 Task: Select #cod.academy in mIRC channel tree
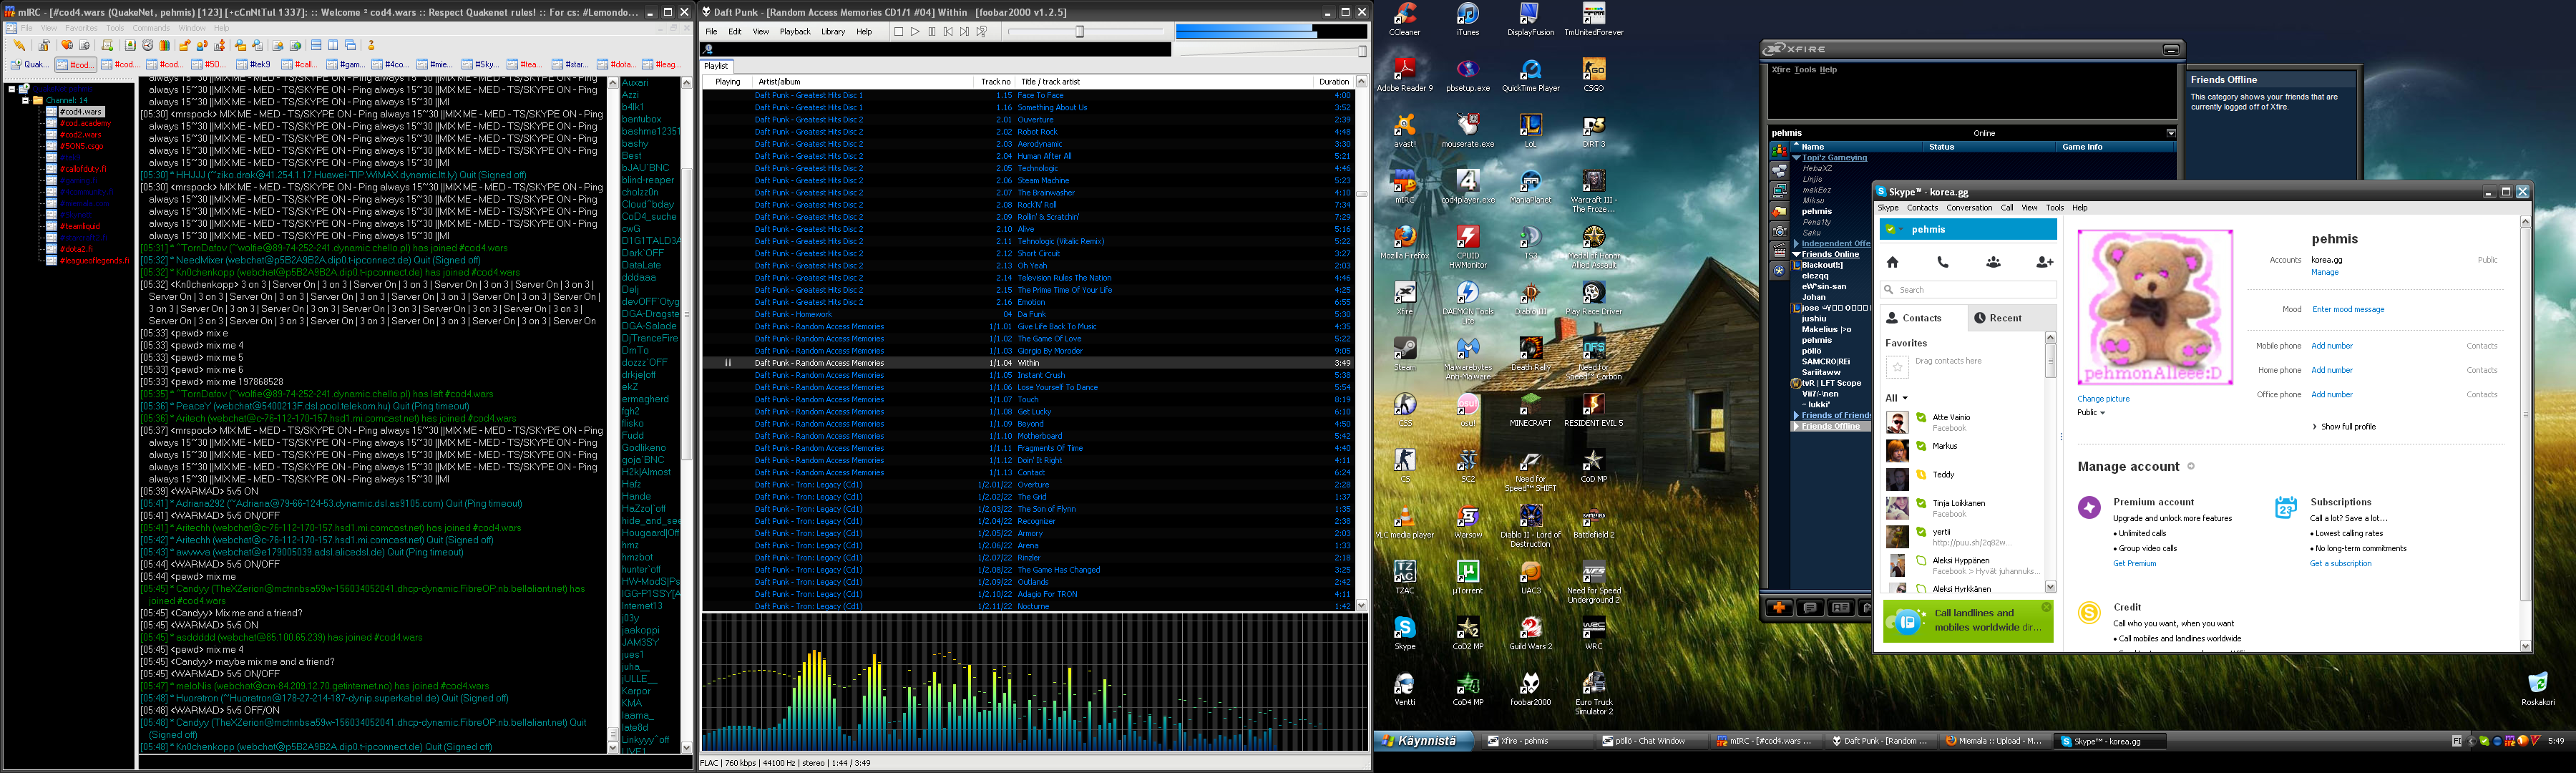[86, 124]
